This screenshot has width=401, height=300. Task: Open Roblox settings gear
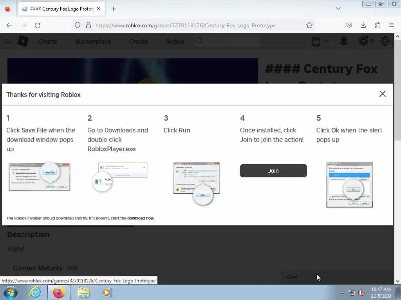pyautogui.click(x=385, y=41)
